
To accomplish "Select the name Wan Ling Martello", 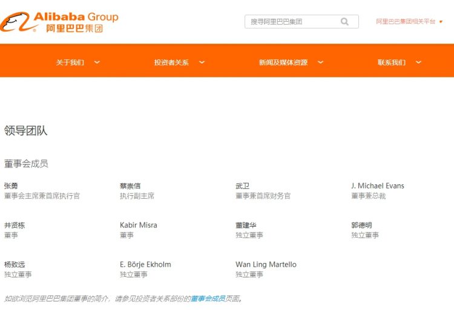I will coord(266,265).
